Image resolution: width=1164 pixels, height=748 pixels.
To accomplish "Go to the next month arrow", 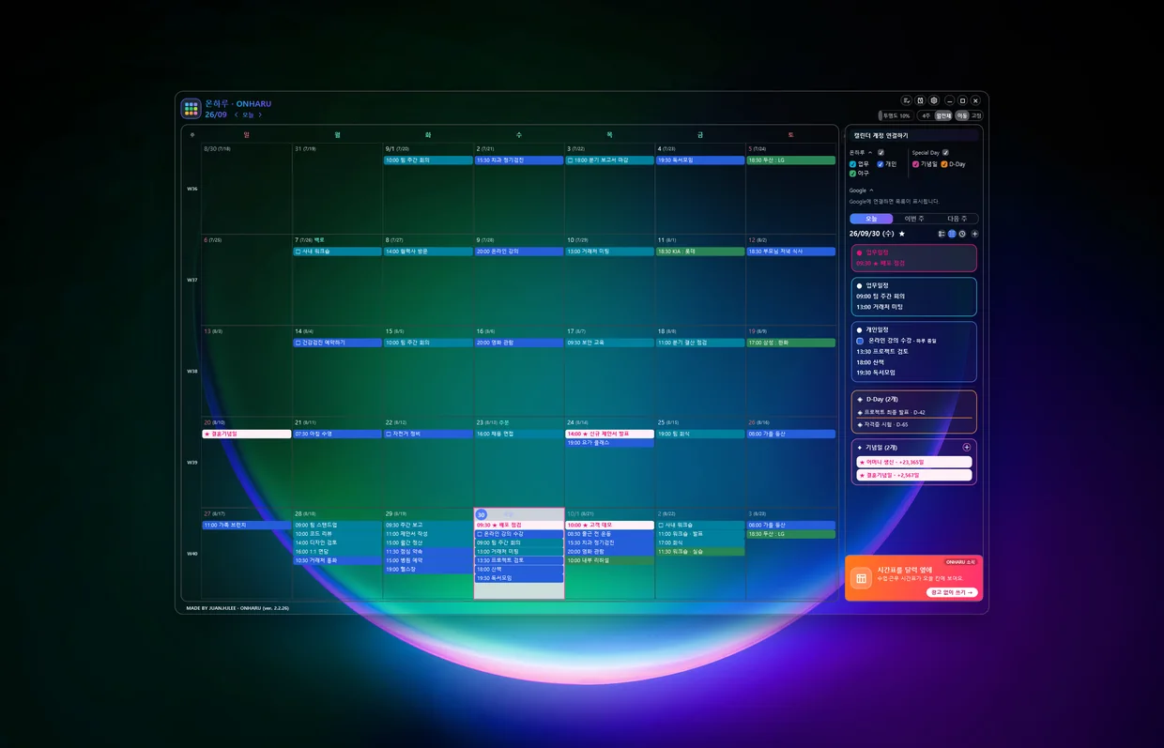I will 260,115.
